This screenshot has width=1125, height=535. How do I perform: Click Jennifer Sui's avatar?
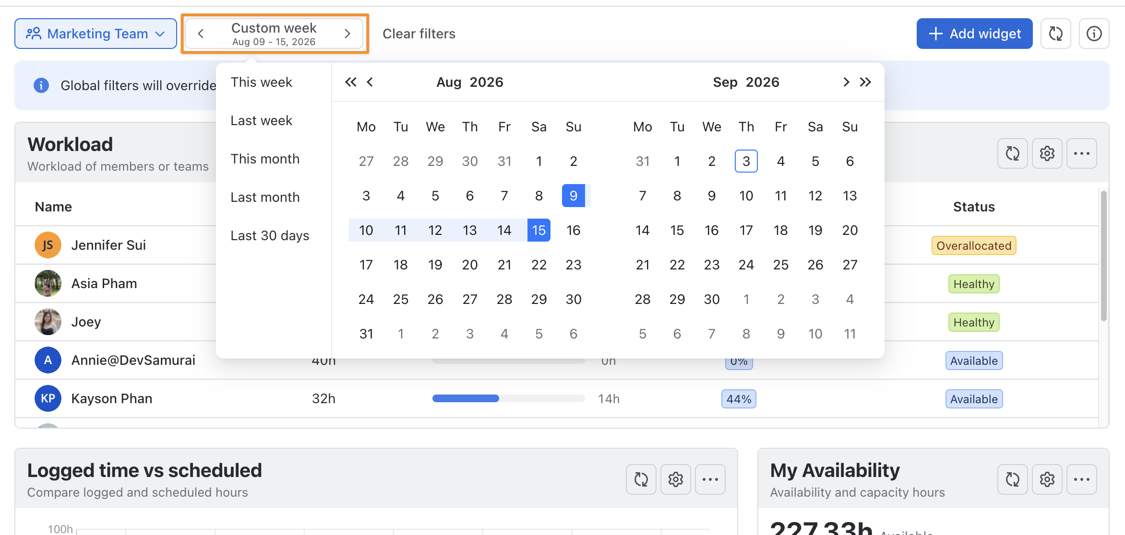[x=48, y=245]
